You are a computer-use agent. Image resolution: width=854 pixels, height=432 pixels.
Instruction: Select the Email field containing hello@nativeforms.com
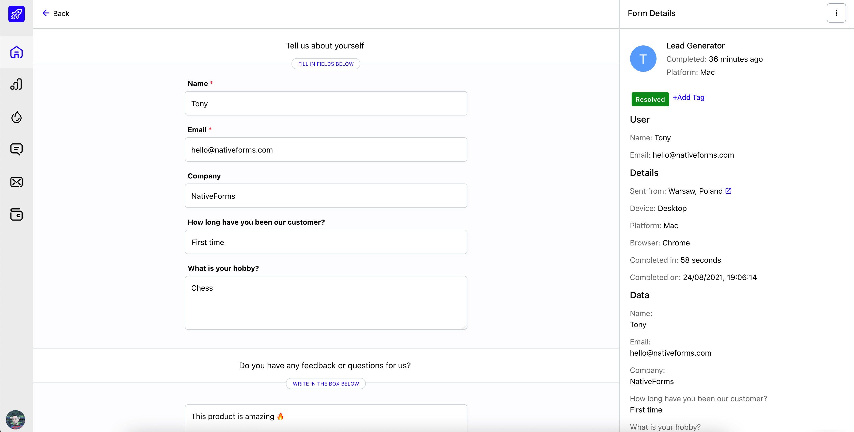coord(326,149)
